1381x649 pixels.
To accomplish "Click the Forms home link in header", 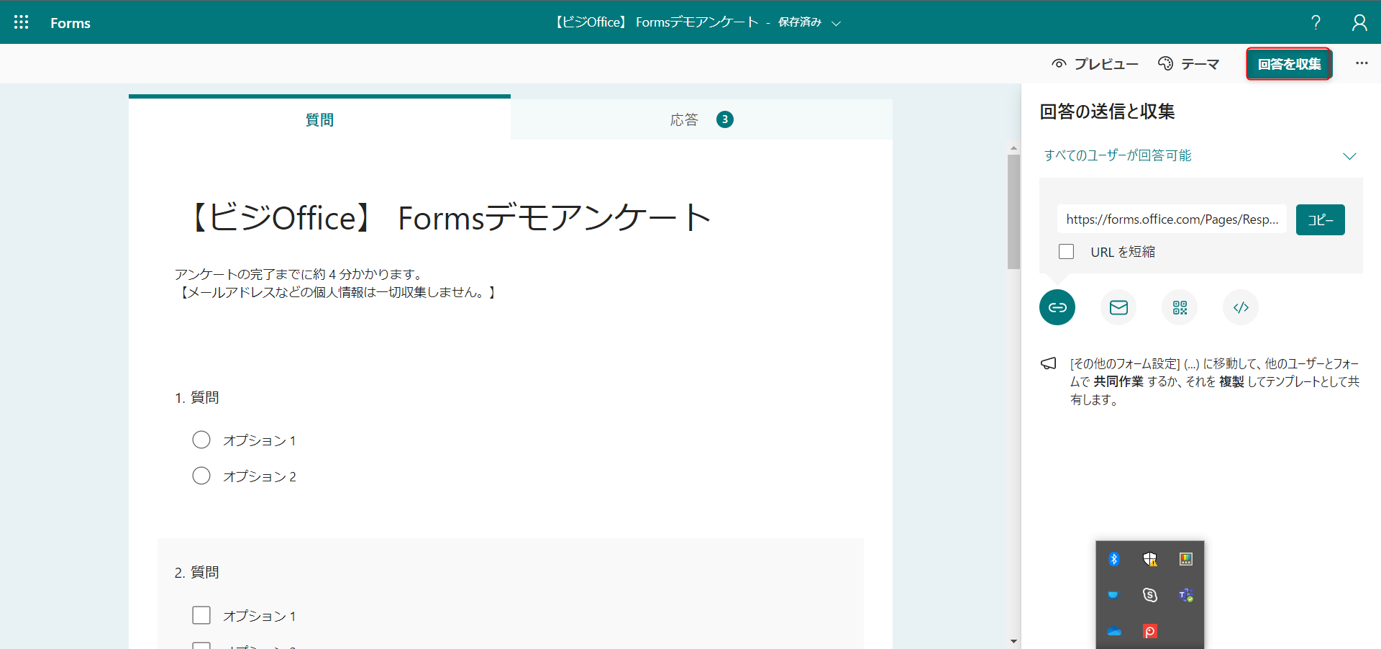I will (70, 23).
